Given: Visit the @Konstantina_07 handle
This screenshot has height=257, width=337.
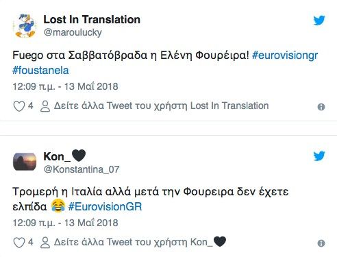Looking at the screenshot, I should coord(82,169).
